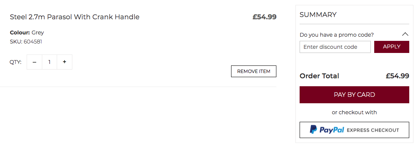Click the 'or checkout with' text

point(354,112)
